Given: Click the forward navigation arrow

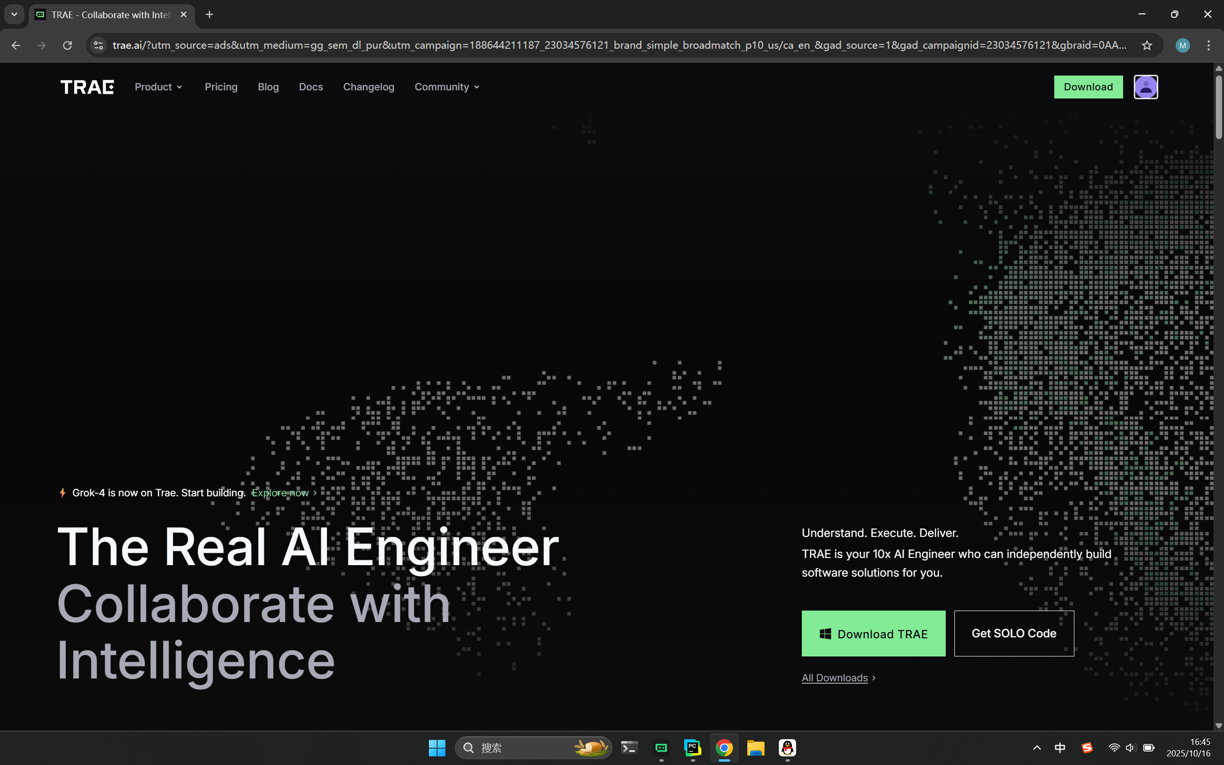Looking at the screenshot, I should 42,45.
